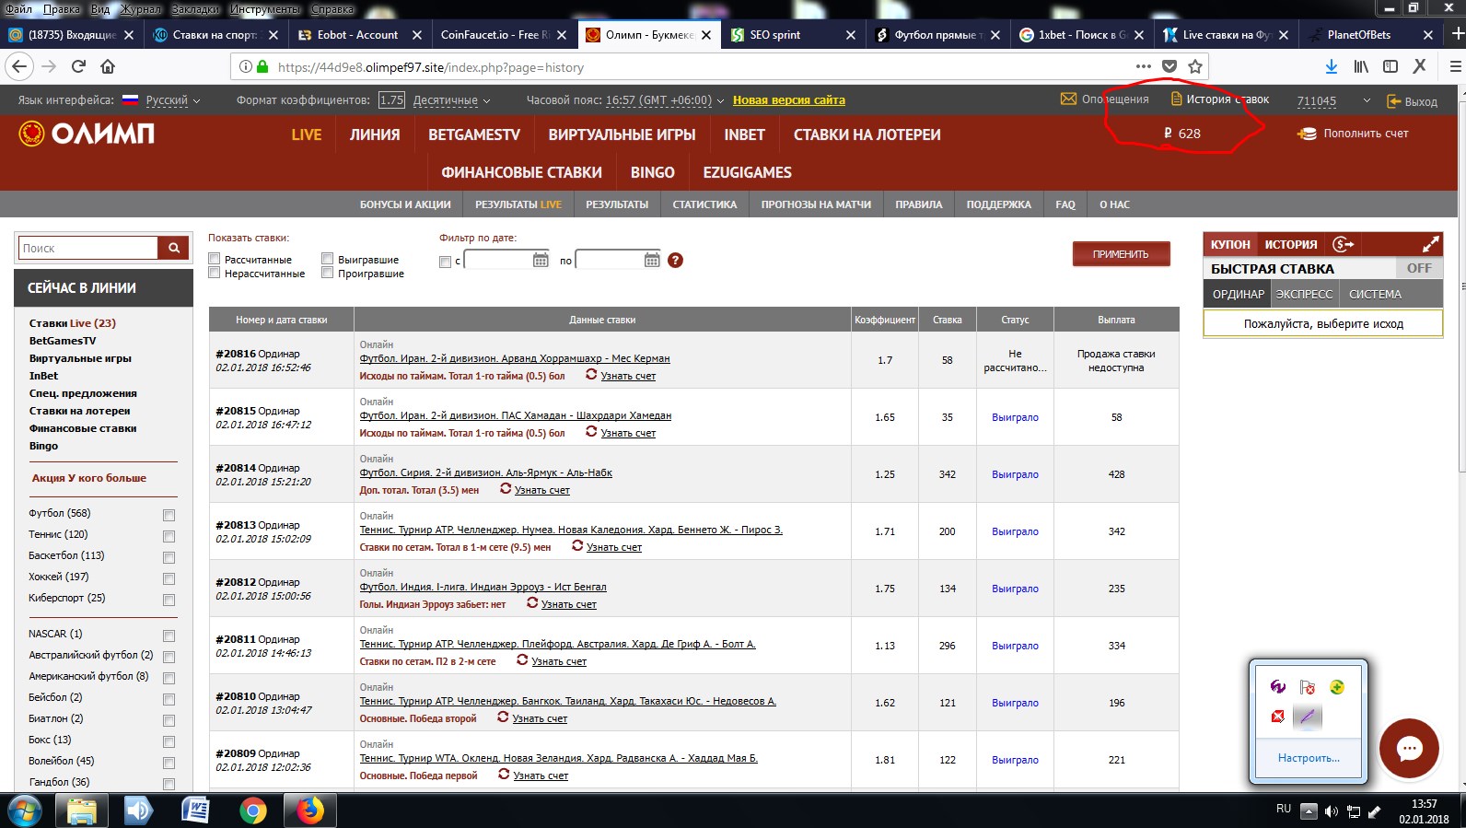Open Акция У кого больше link
The width and height of the screenshot is (1466, 828).
89,478
